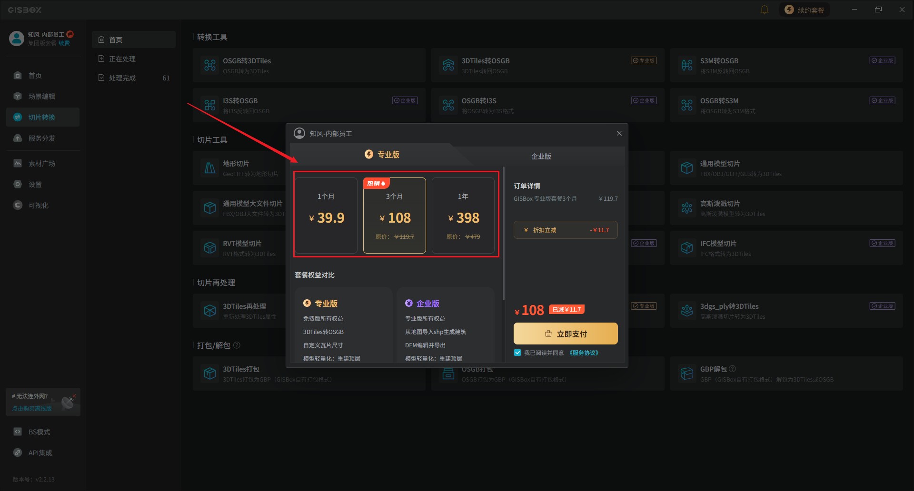Click the user avatar in the sidebar

click(17, 38)
